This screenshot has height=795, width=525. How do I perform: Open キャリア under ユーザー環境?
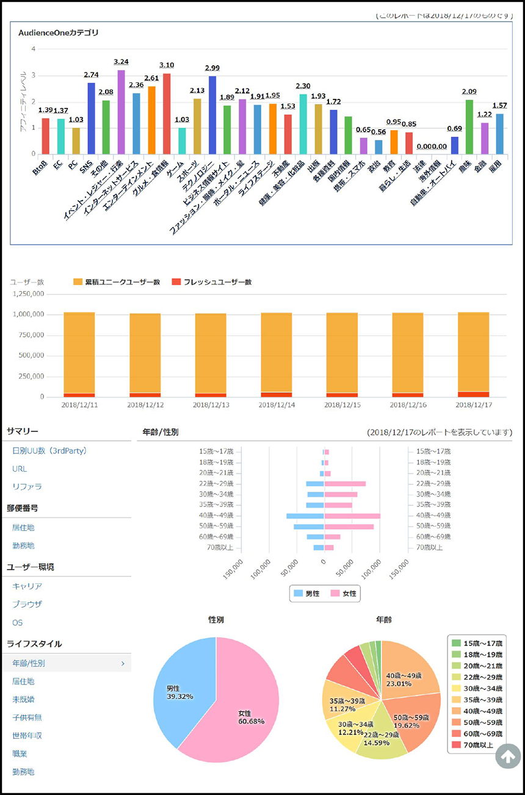point(27,586)
